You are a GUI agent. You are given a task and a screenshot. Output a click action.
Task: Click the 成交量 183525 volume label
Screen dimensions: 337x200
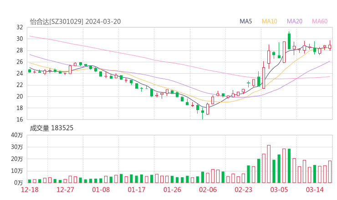51,128
